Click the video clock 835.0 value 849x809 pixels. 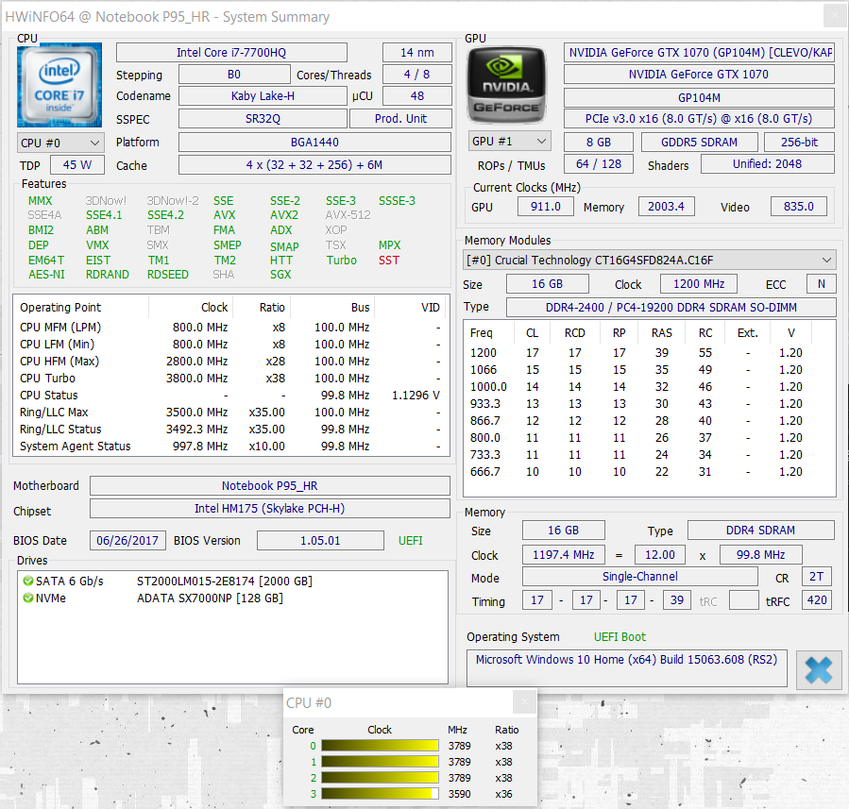799,206
